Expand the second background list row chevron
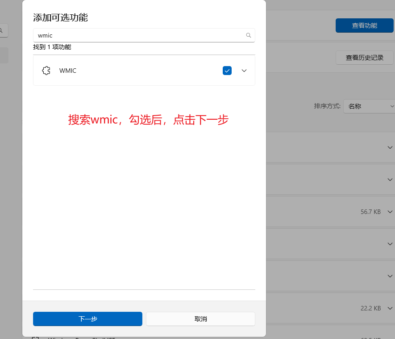This screenshot has width=395, height=339. (390, 180)
